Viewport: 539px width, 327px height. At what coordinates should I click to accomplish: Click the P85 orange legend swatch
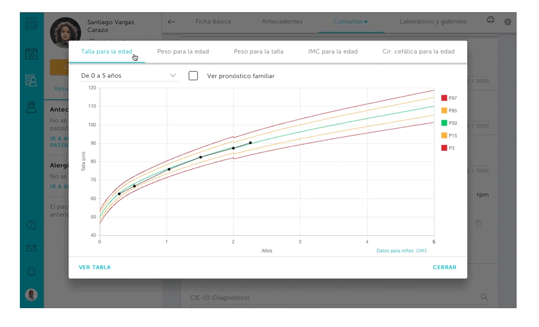click(x=444, y=111)
